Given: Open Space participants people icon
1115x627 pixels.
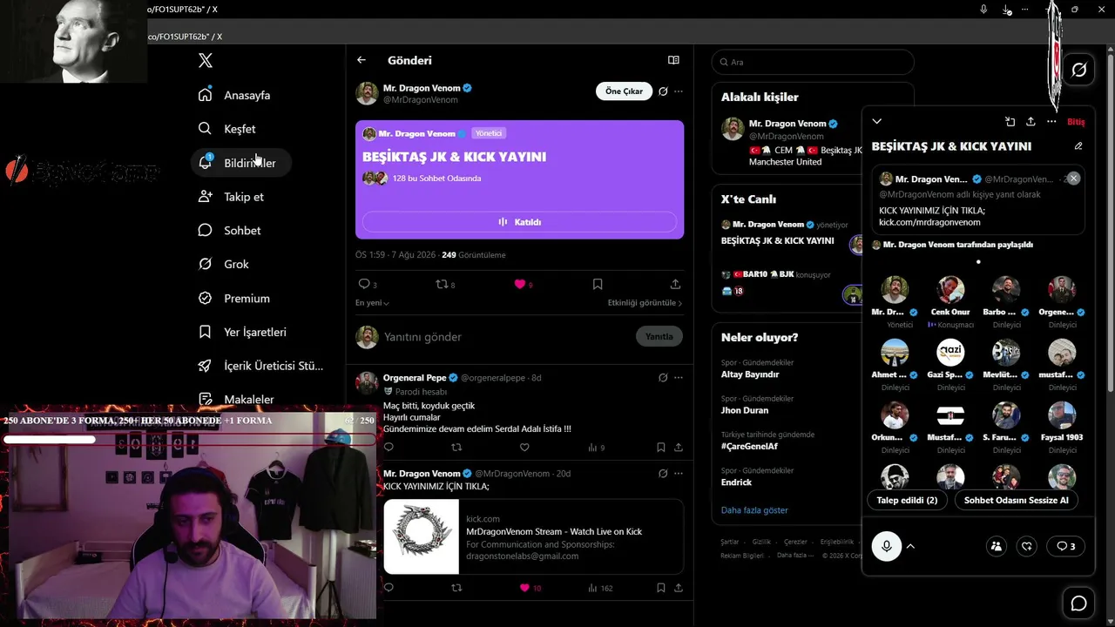Looking at the screenshot, I should click(997, 546).
